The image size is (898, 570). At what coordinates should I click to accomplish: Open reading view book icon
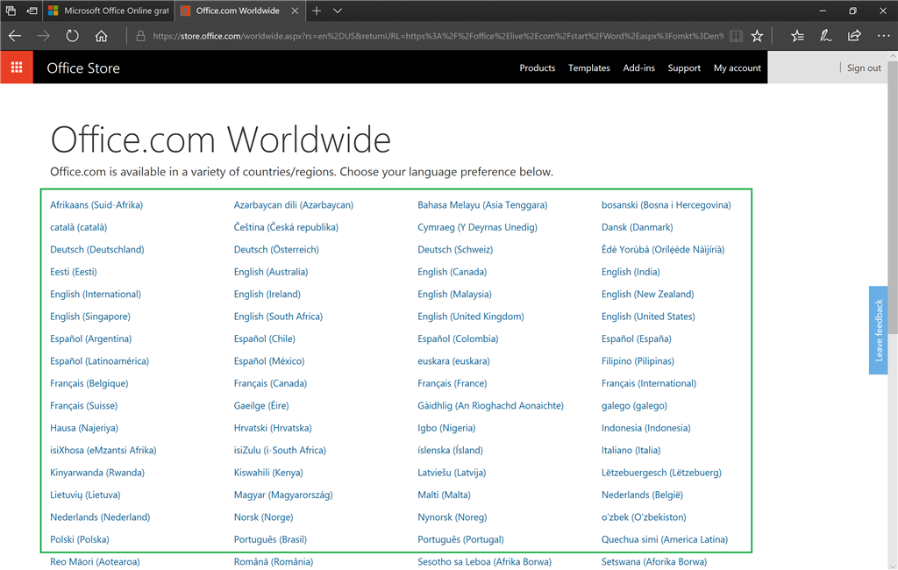pyautogui.click(x=736, y=36)
